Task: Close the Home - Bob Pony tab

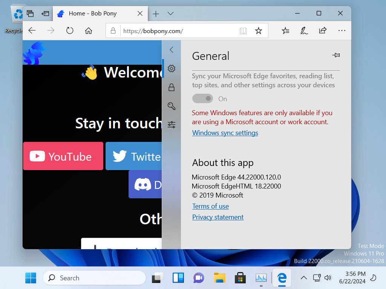Action: (x=140, y=13)
